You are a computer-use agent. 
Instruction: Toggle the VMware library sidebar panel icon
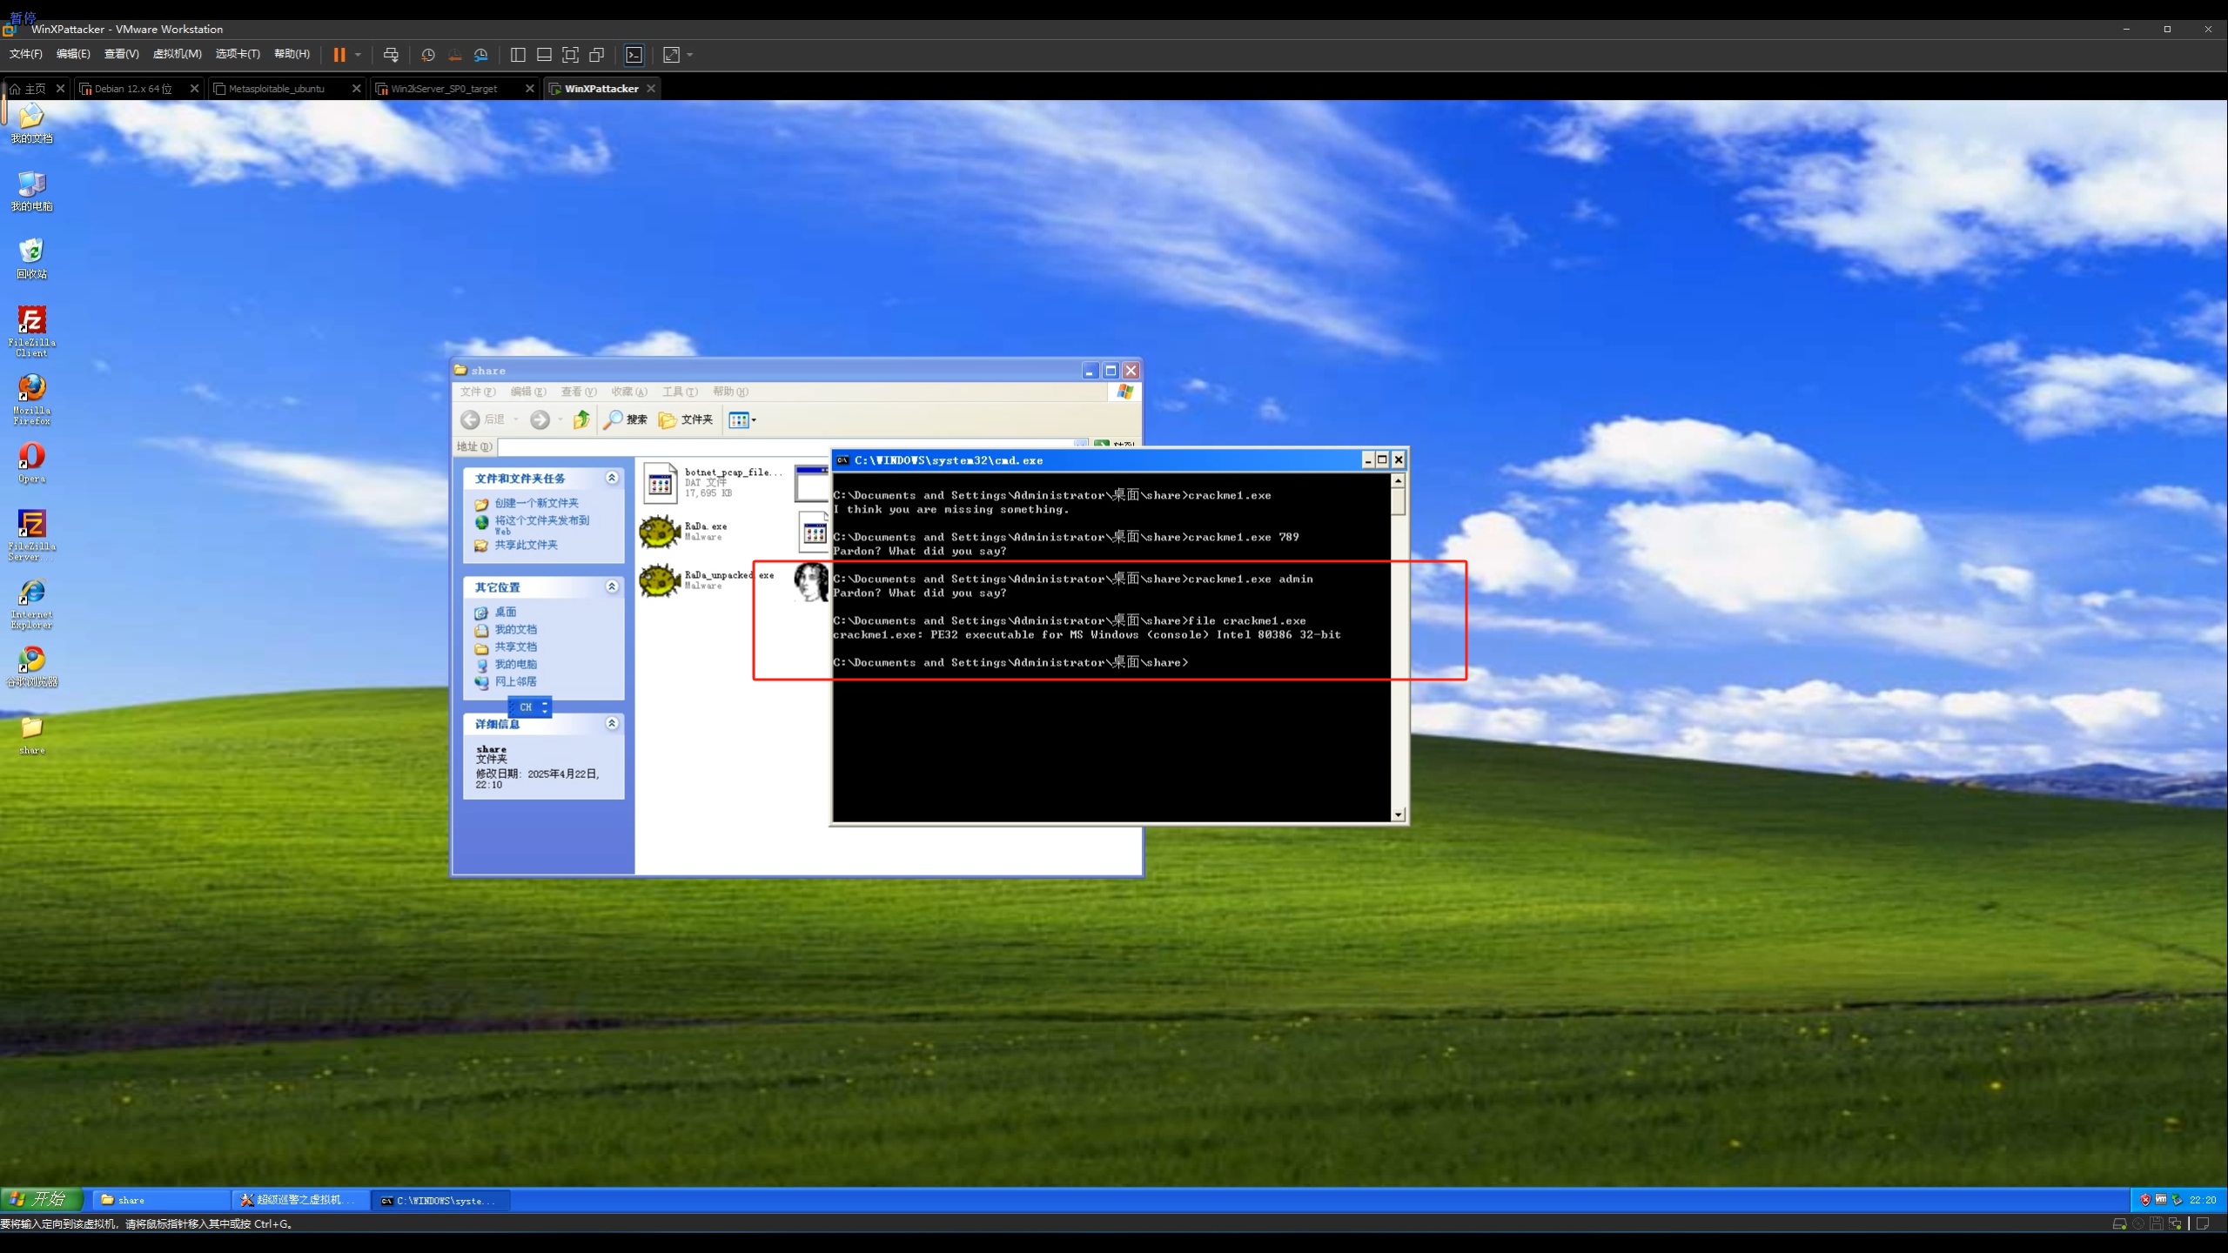coord(518,55)
